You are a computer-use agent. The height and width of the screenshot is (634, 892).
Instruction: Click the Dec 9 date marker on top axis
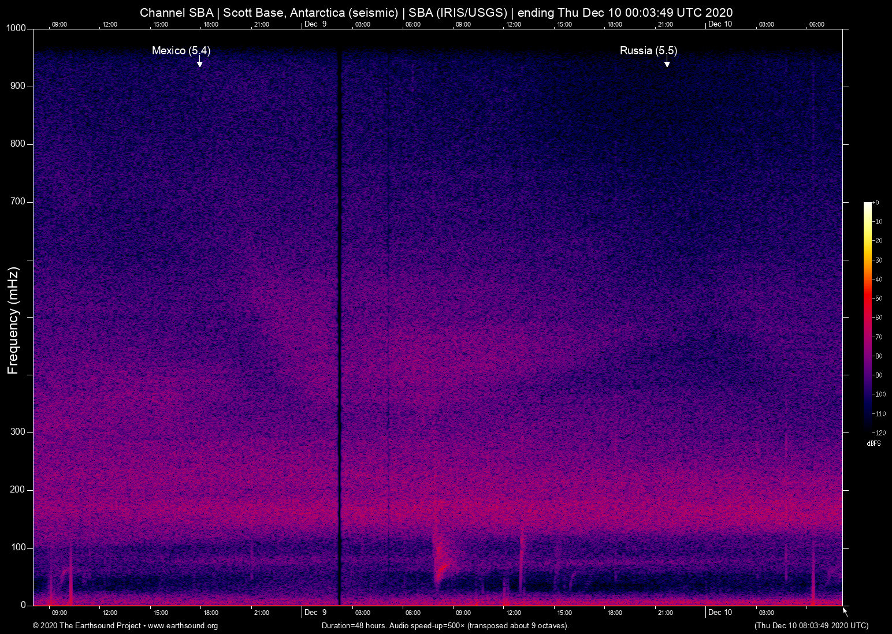pos(315,24)
